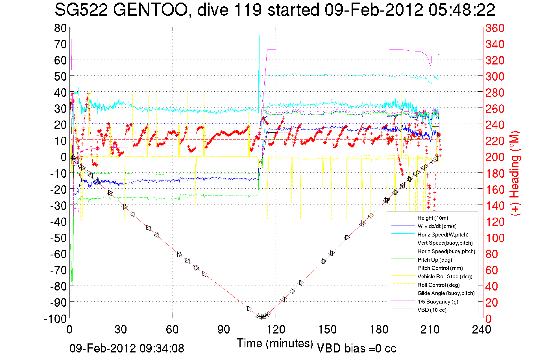Click x-axis tick label '30'
This screenshot has height=357, width=534.
click(121, 330)
